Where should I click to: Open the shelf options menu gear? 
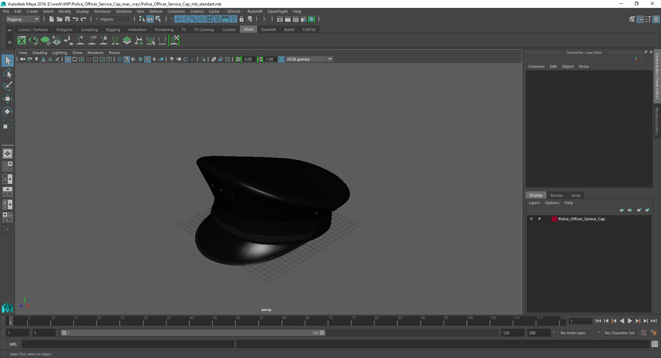[x=10, y=42]
